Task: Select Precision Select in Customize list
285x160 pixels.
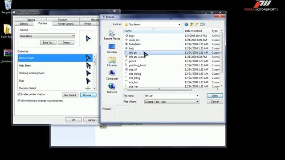Action: [x=55, y=88]
